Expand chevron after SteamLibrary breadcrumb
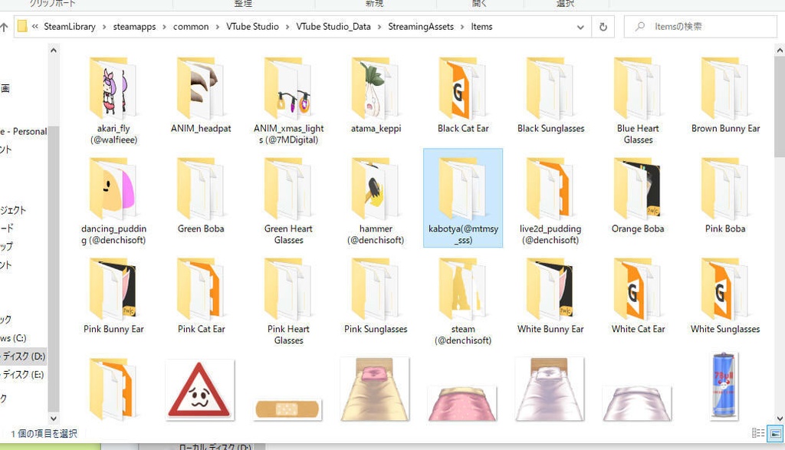This screenshot has height=450, width=785. 104,27
